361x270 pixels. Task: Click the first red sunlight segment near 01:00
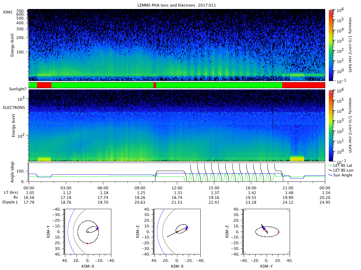(44, 85)
